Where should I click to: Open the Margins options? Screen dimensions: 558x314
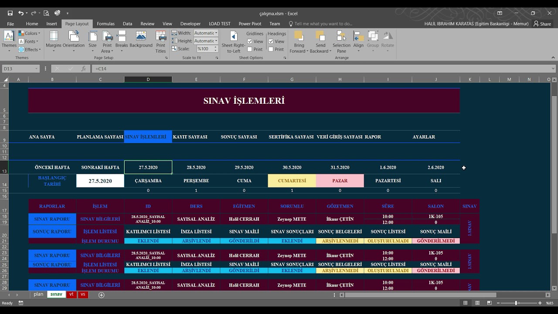tap(54, 42)
